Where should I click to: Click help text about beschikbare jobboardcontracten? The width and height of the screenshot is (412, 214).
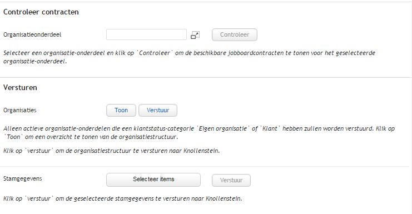point(189,57)
